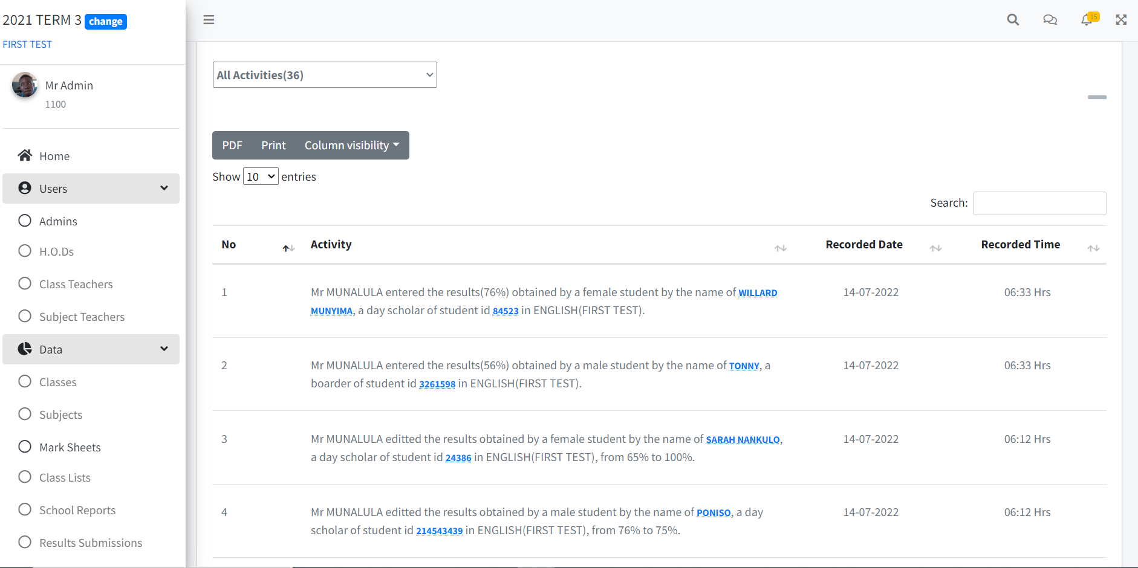Open Mr Admin's profile picture
The width and height of the screenshot is (1138, 568).
24,85
